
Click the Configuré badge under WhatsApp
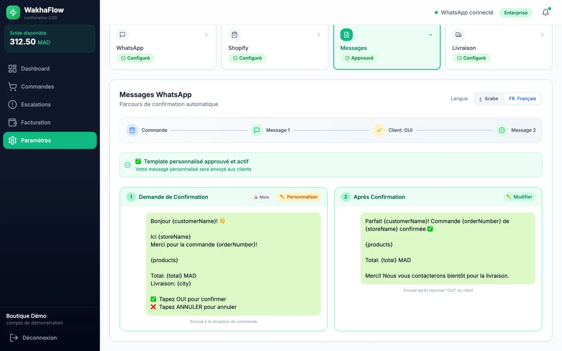pos(136,58)
